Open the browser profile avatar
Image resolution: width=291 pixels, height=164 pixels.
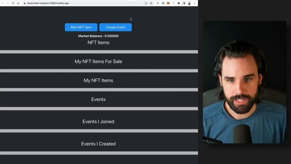189,3
